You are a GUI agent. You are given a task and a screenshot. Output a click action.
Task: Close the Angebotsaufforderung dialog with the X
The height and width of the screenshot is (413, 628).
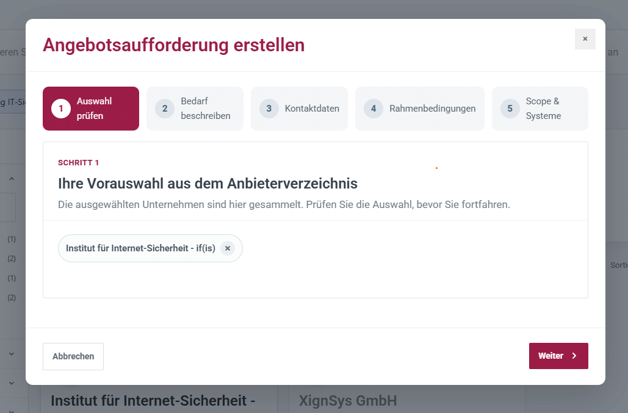pos(585,39)
